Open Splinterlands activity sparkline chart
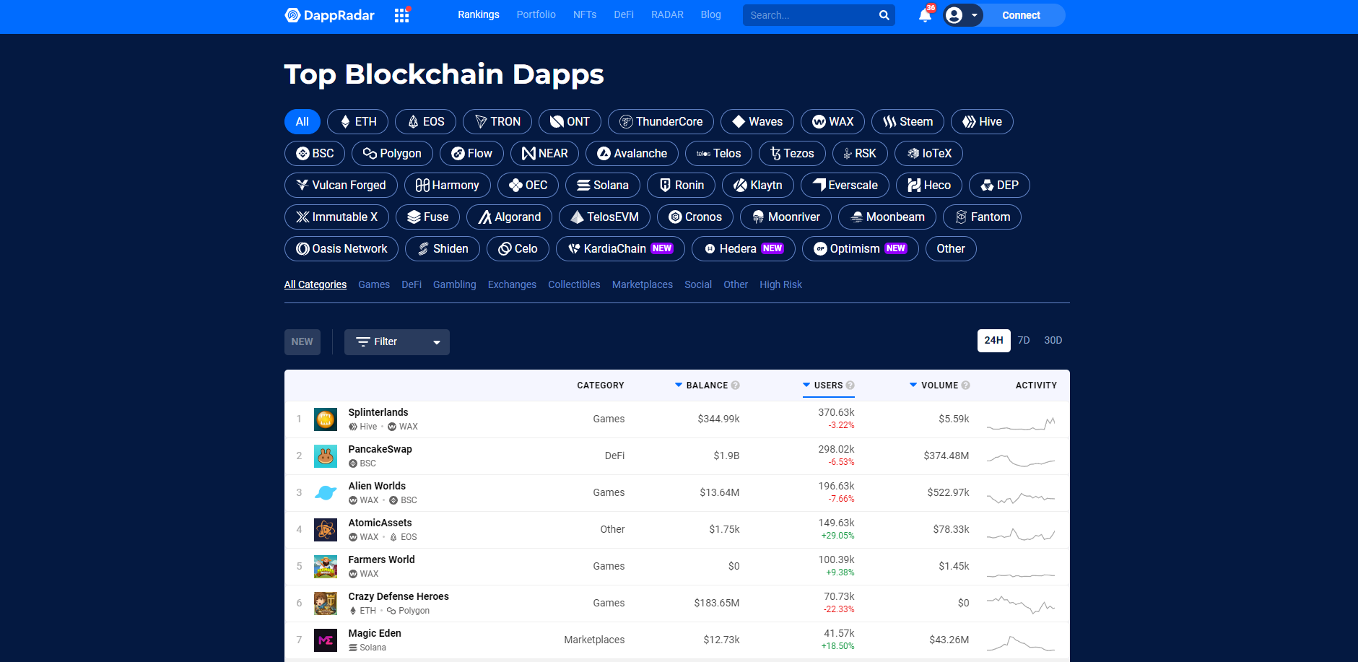Screen dimensions: 1358x662 click(1021, 423)
